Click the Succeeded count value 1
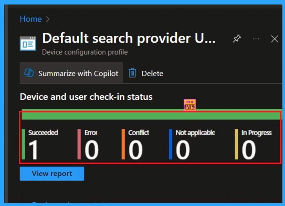285x206 pixels. (x=33, y=150)
